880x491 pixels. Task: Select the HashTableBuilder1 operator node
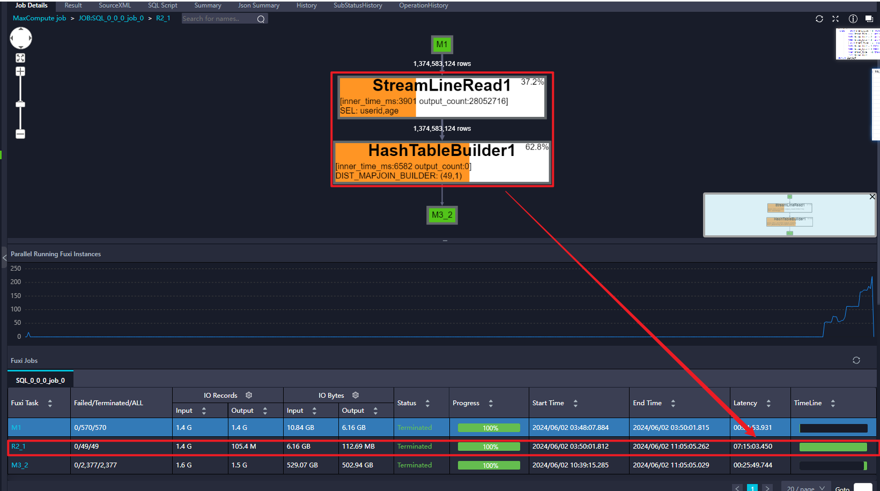click(442, 162)
